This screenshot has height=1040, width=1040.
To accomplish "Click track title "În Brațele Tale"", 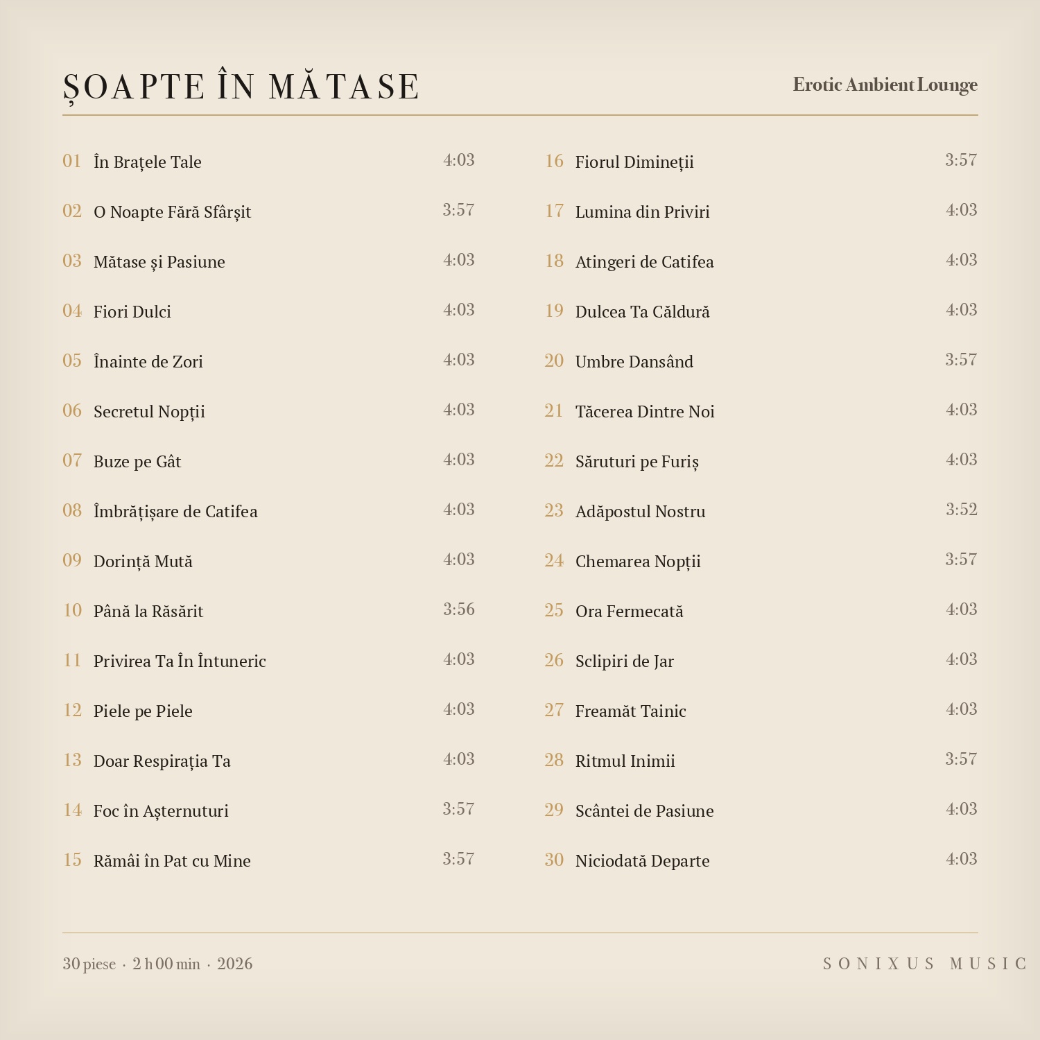I will (148, 162).
